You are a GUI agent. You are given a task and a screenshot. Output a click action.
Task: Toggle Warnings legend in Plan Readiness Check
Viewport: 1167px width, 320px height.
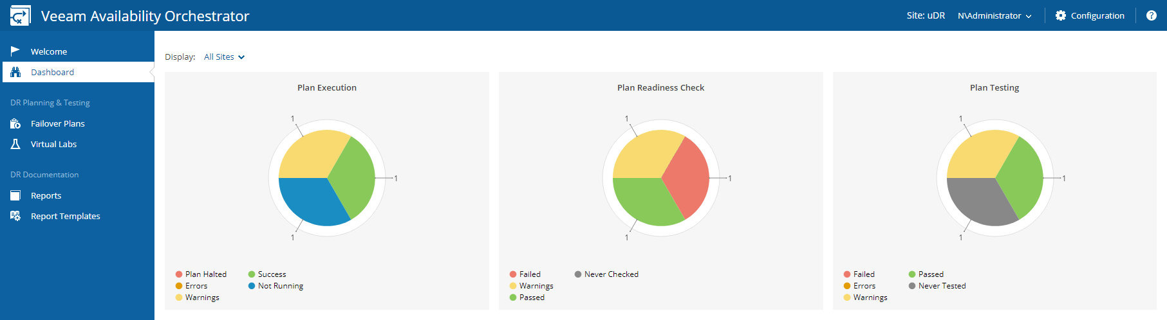pos(531,286)
